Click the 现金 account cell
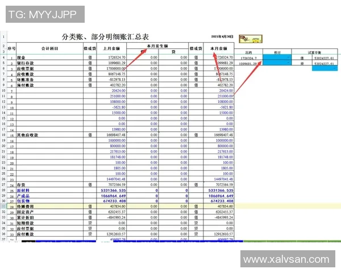 point(50,57)
